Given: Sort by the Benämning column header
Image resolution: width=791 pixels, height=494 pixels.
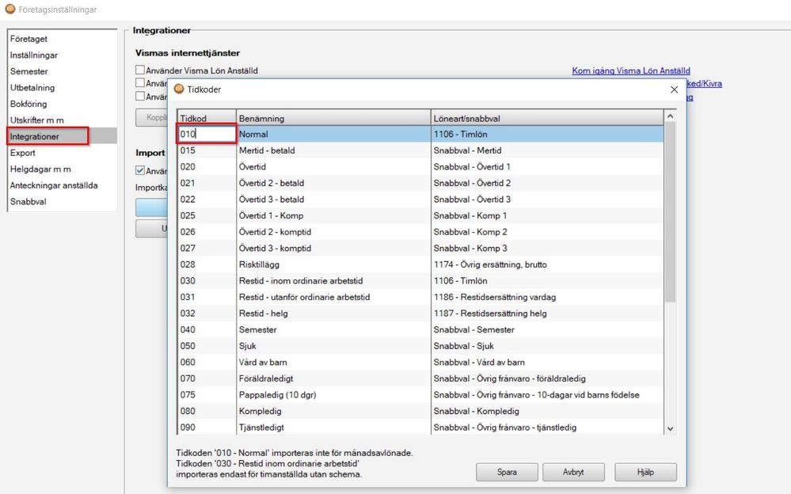Looking at the screenshot, I should (x=333, y=118).
